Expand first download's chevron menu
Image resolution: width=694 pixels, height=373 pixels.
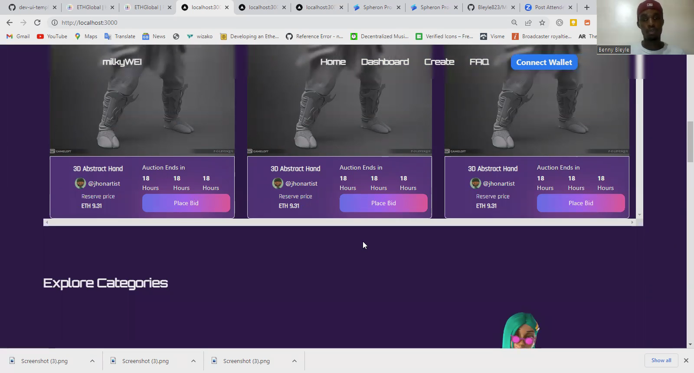coord(92,361)
